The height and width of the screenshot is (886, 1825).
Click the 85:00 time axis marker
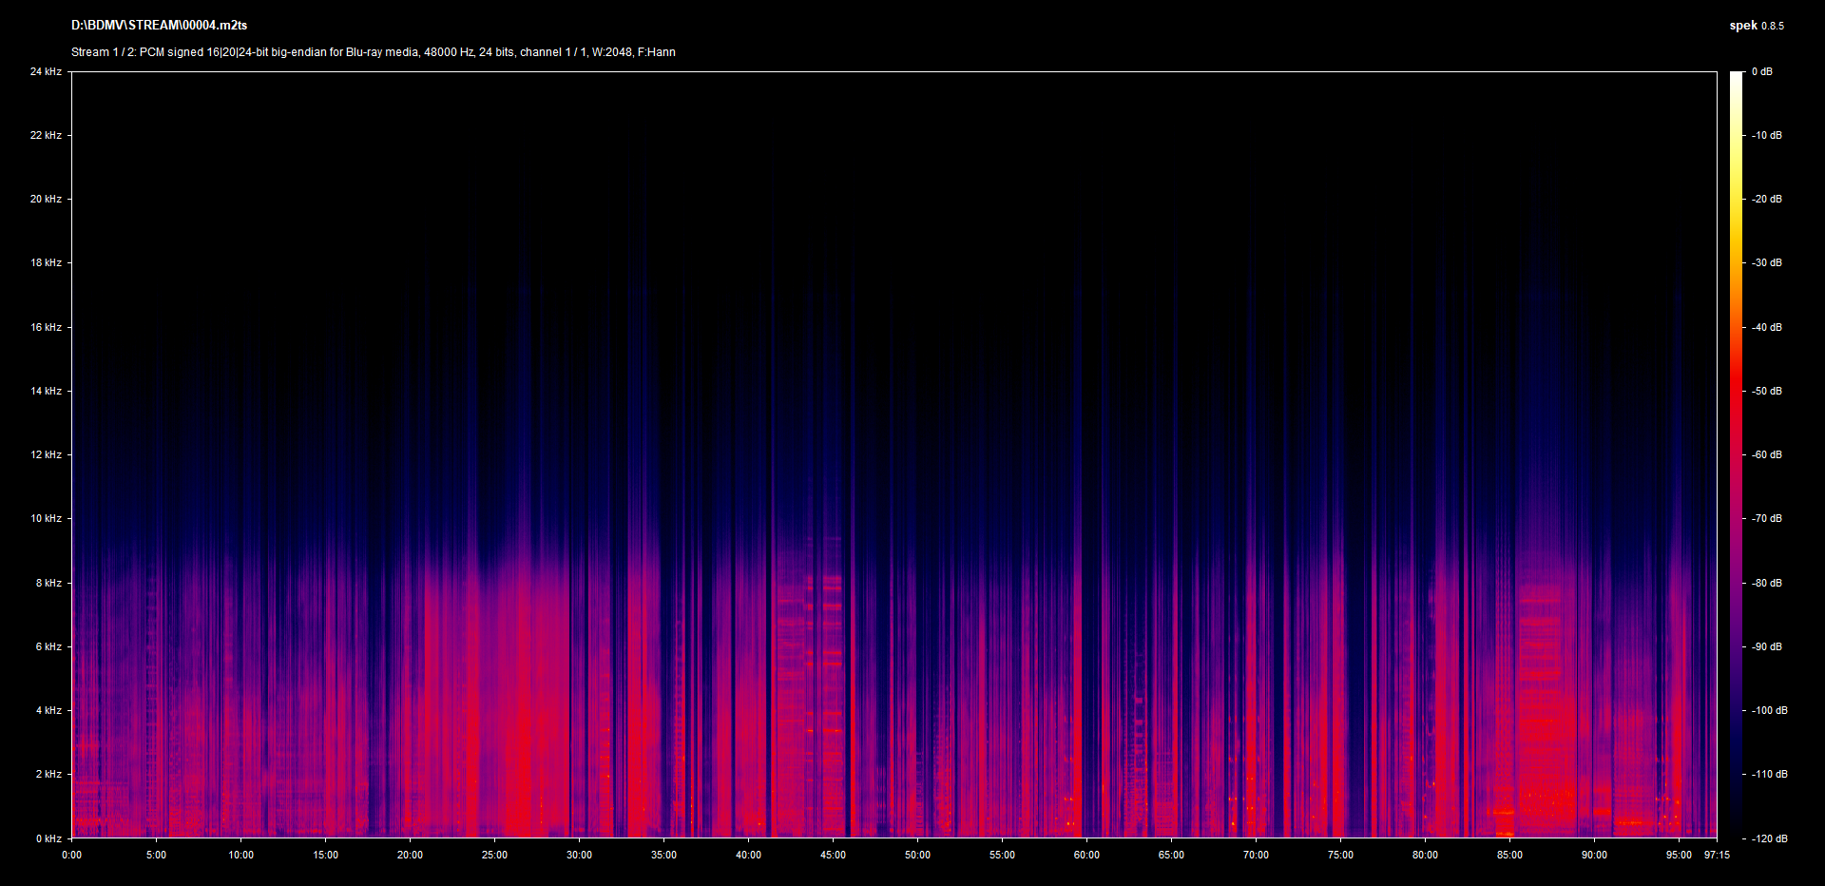click(x=1509, y=856)
